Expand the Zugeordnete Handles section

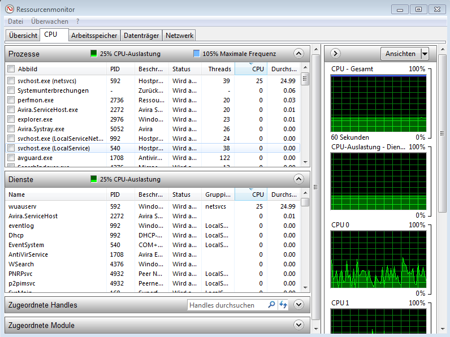point(298,305)
